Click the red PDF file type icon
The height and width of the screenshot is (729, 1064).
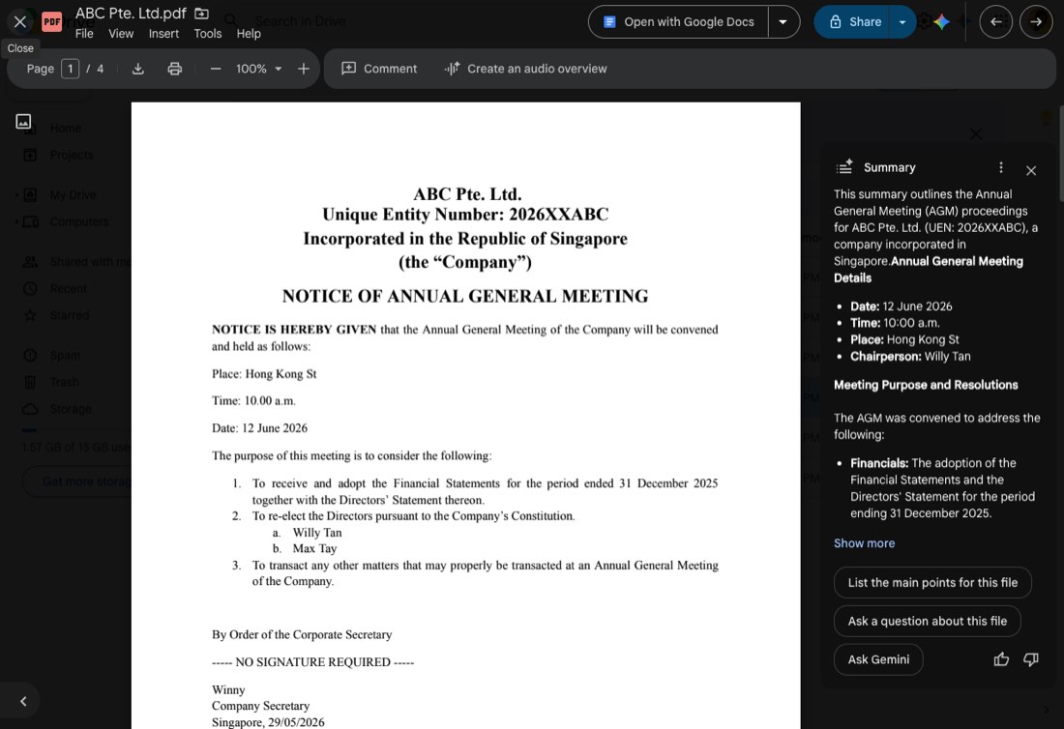51,21
